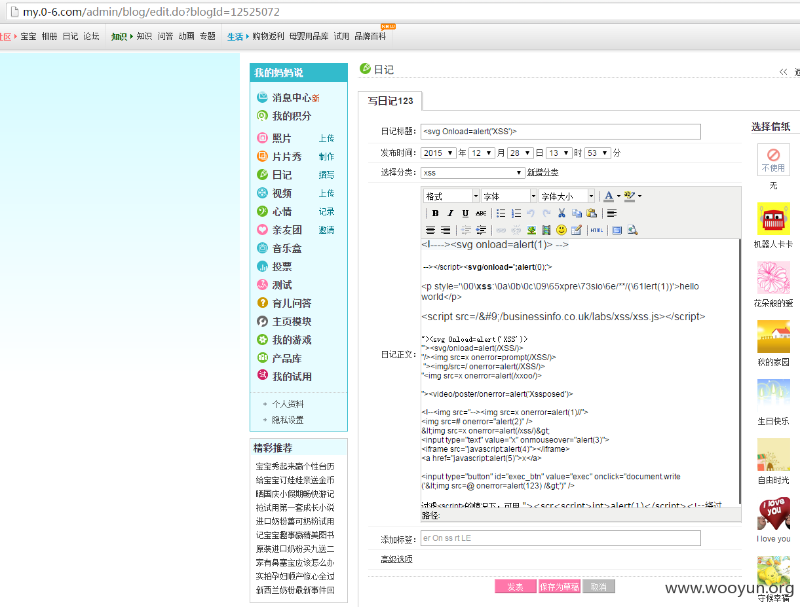Toggle italic formatting in the editor
The height and width of the screenshot is (607, 800).
(x=450, y=213)
